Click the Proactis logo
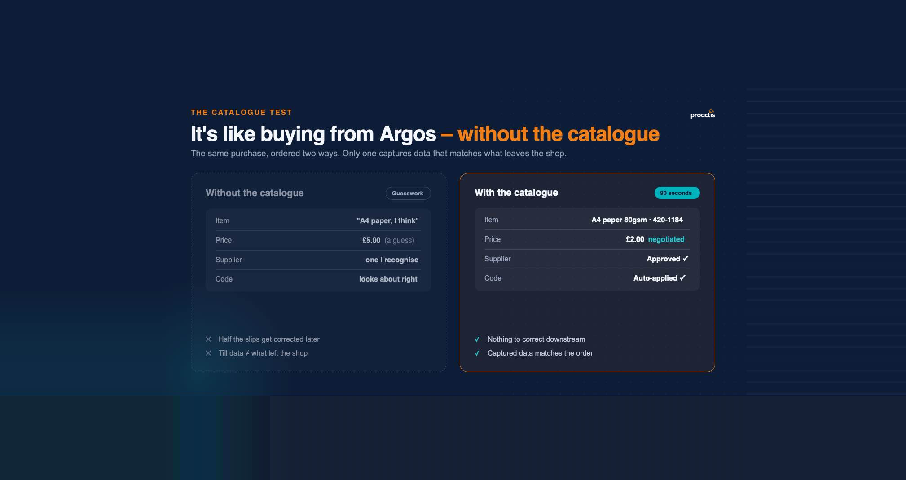906x480 pixels. point(703,114)
